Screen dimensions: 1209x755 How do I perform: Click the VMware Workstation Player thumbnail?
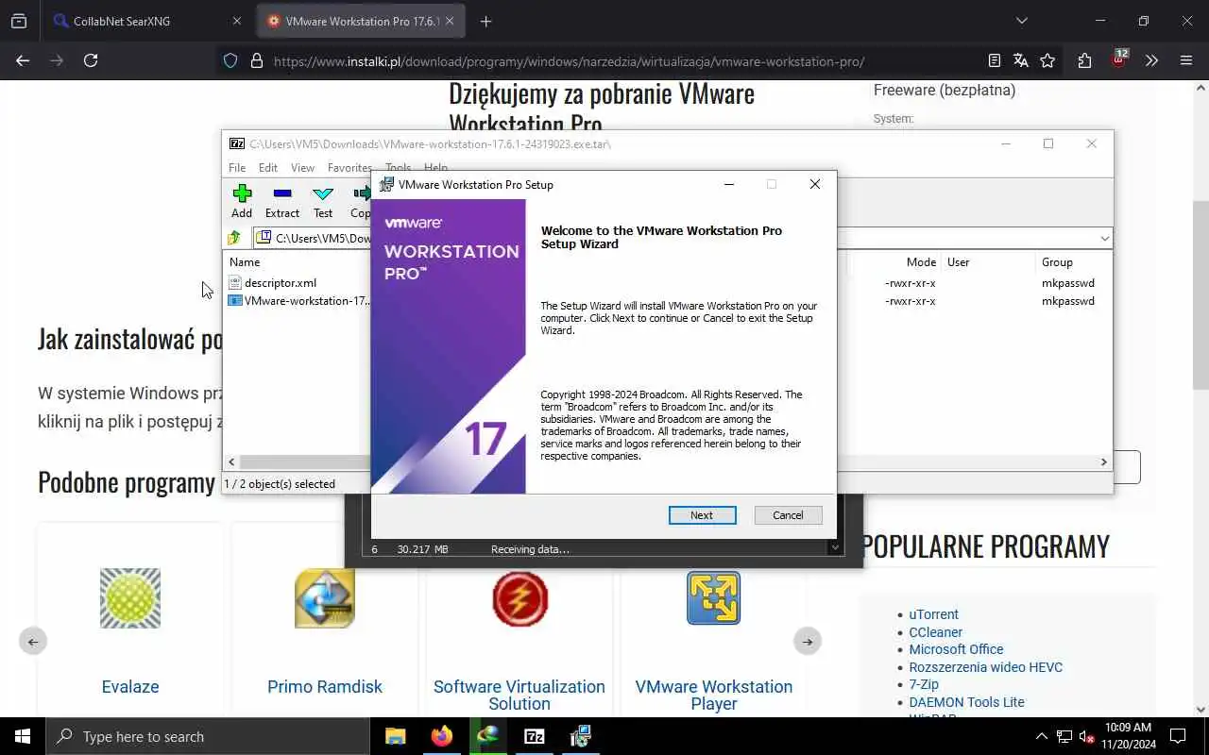tap(714, 598)
